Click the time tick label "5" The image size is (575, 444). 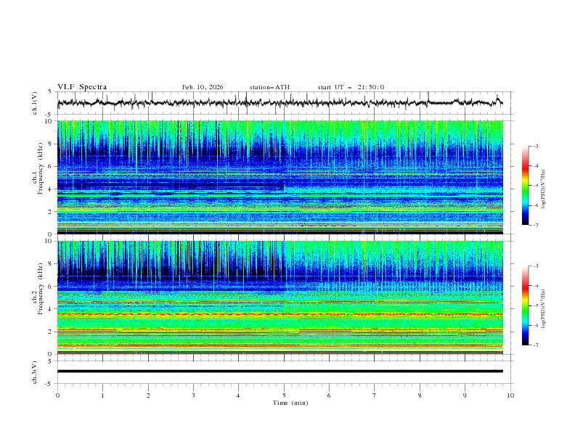[x=284, y=395]
